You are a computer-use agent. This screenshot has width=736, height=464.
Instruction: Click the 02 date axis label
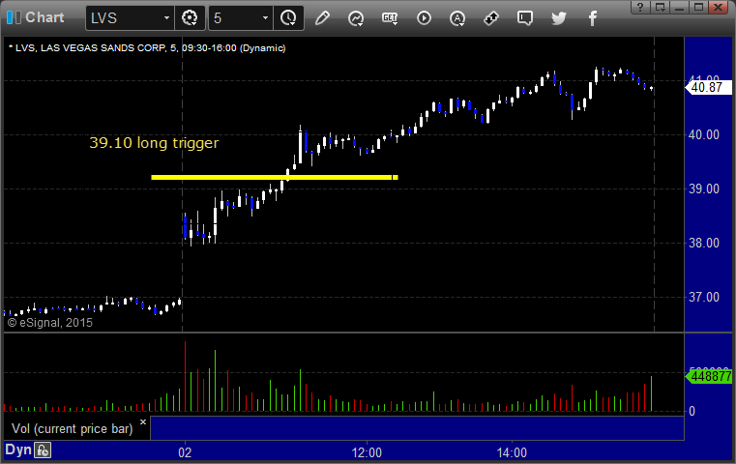click(x=185, y=452)
